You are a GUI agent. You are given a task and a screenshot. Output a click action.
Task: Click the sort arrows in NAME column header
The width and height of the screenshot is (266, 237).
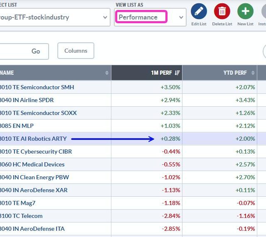(107, 73)
